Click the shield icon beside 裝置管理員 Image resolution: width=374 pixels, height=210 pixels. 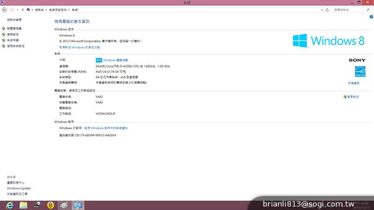[x=4, y=29]
